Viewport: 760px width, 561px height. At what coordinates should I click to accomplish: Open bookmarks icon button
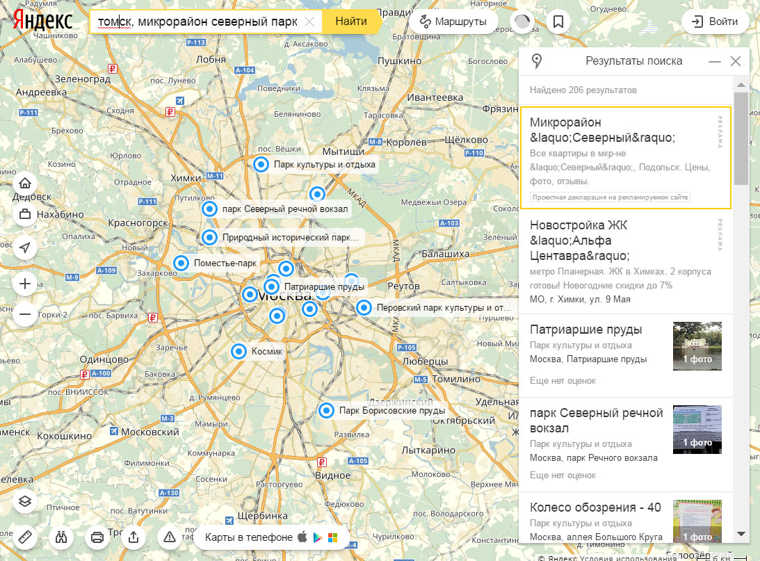558,22
